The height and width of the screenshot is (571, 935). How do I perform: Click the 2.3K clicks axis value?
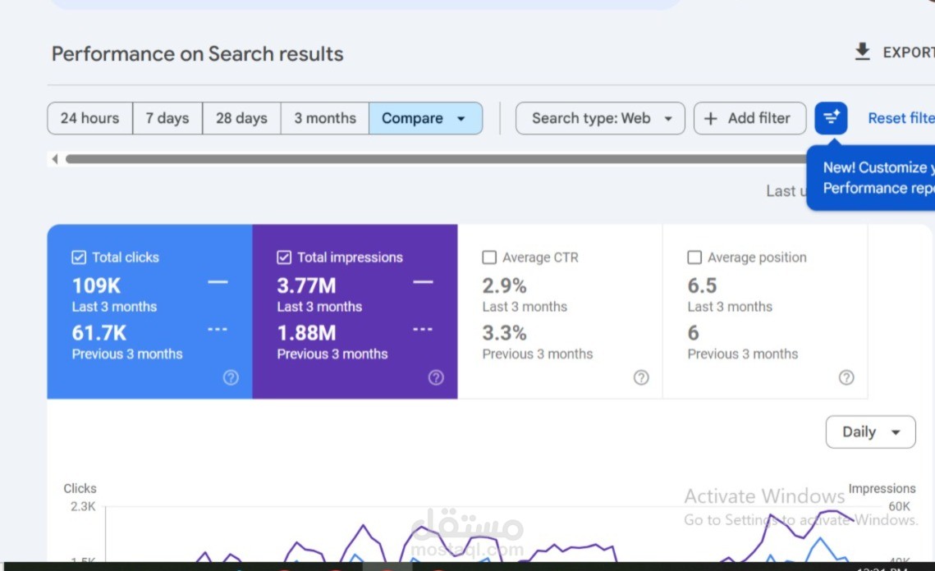pos(83,507)
